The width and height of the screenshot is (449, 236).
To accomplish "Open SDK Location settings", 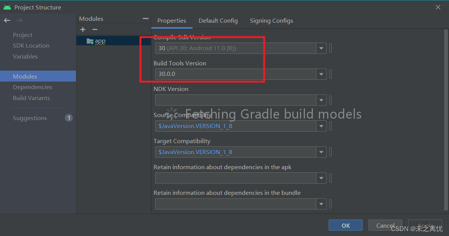I will coord(31,45).
